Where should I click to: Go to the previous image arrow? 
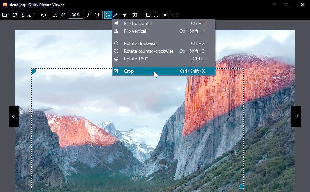click(14, 116)
